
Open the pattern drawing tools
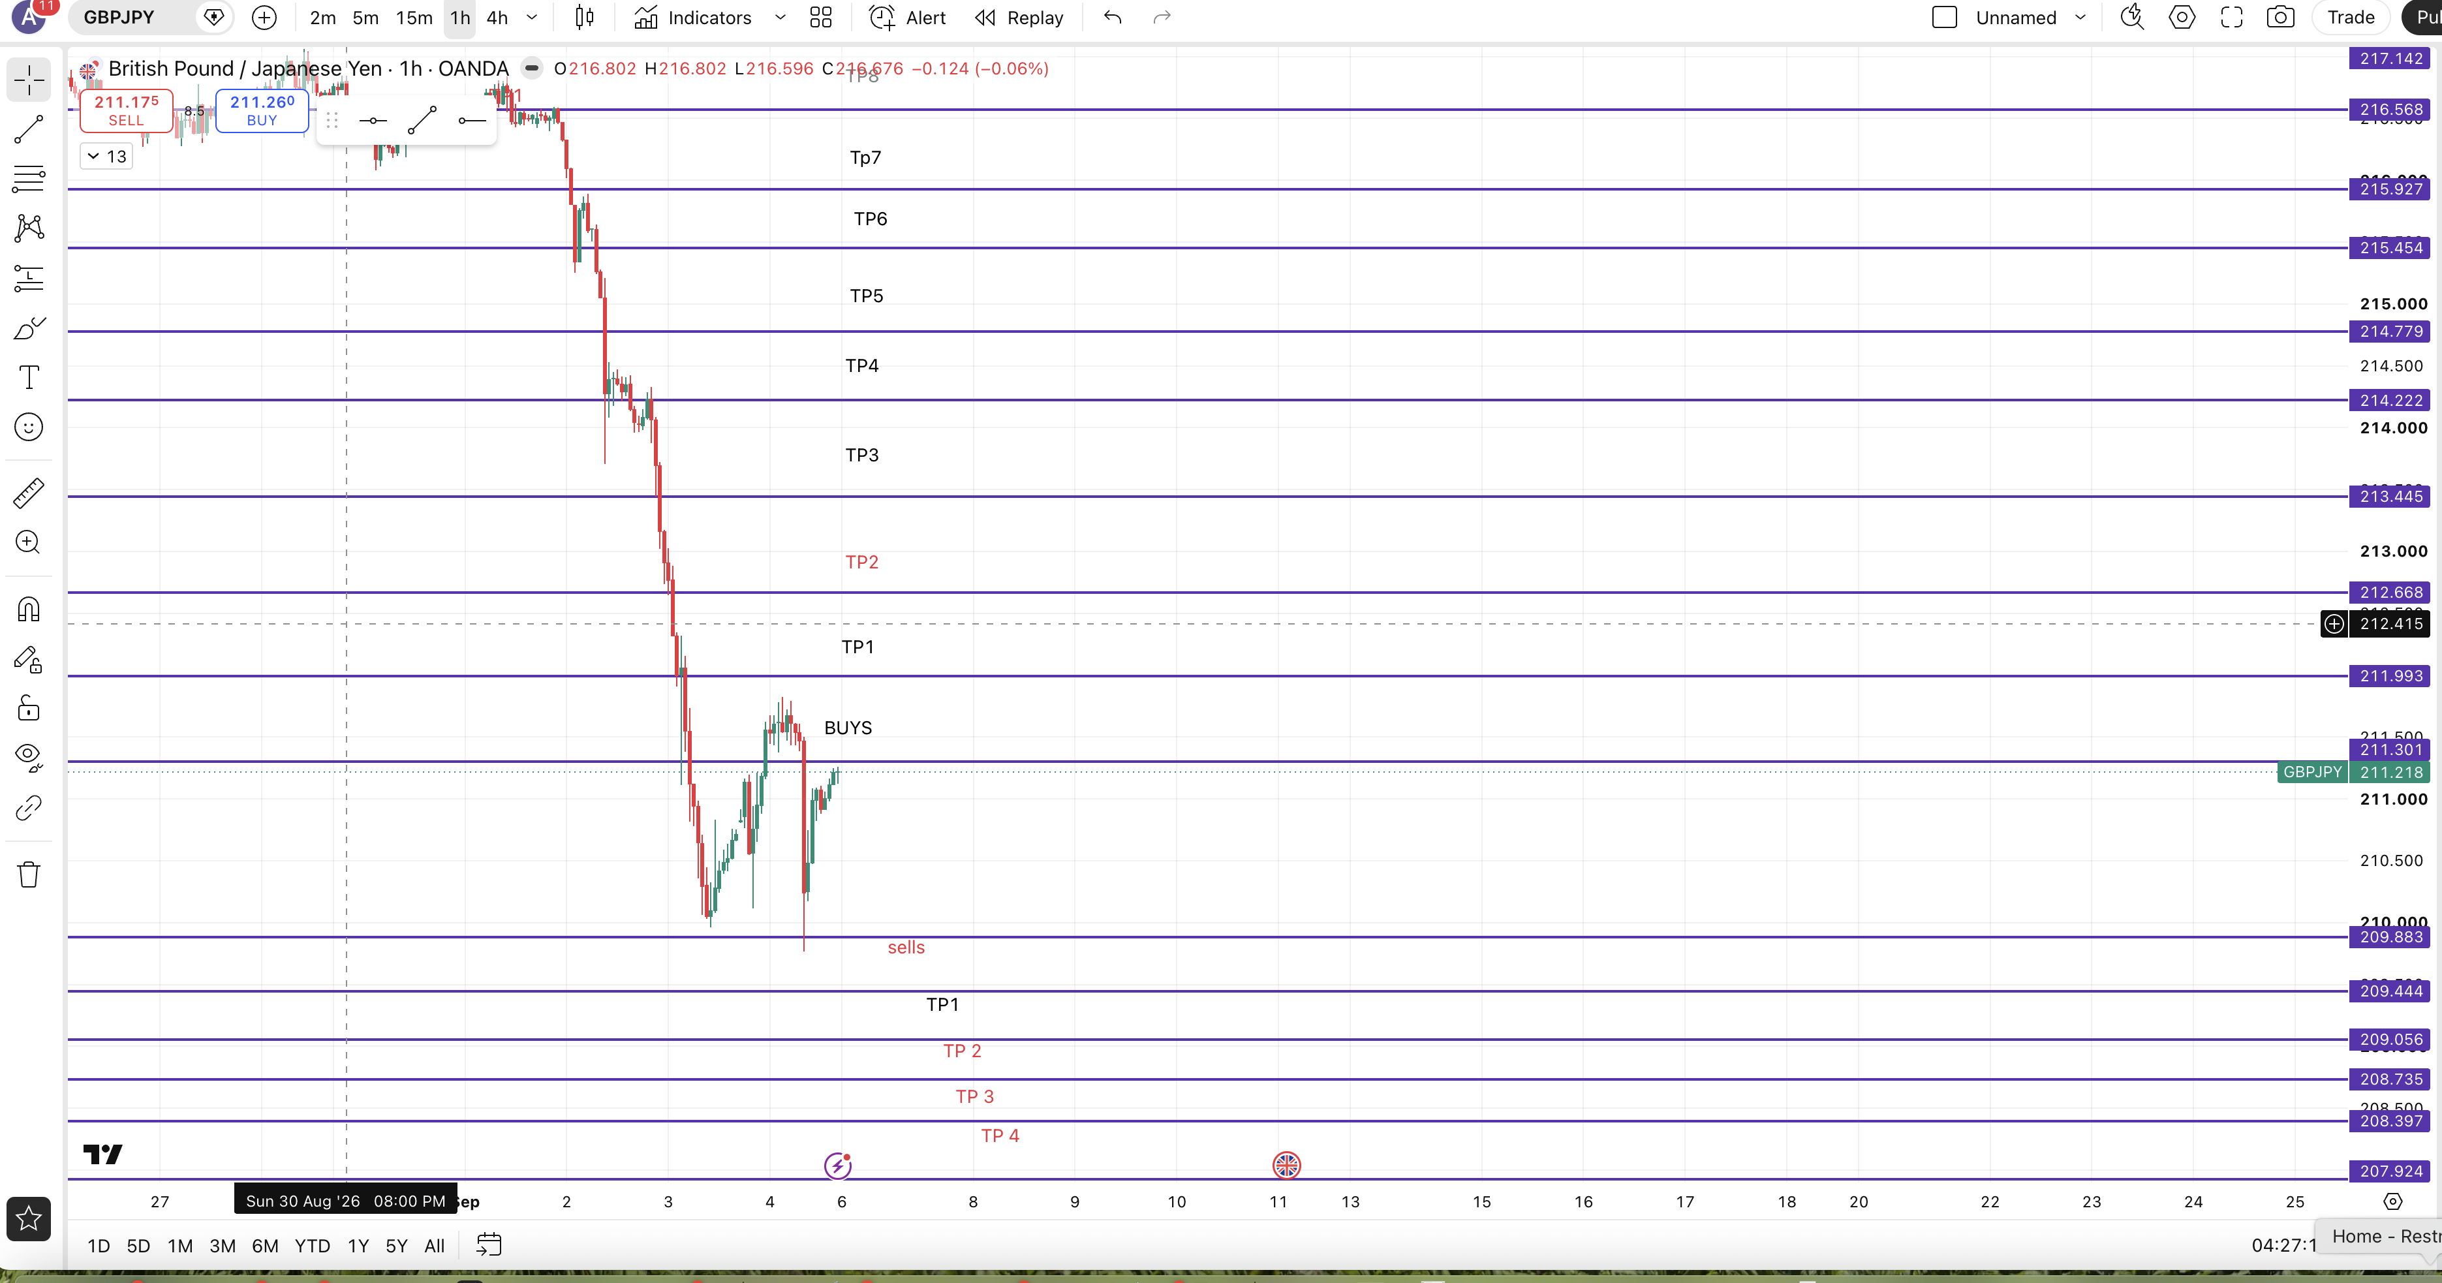pyautogui.click(x=29, y=228)
